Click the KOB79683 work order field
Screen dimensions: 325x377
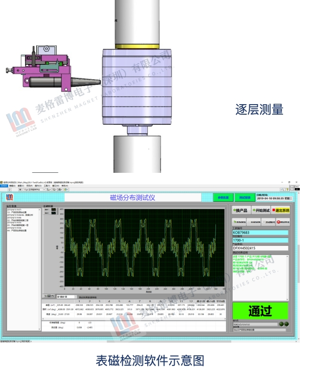[260, 232]
